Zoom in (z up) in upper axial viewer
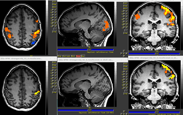The width and height of the screenshot is (183, 115). click(x=55, y=26)
